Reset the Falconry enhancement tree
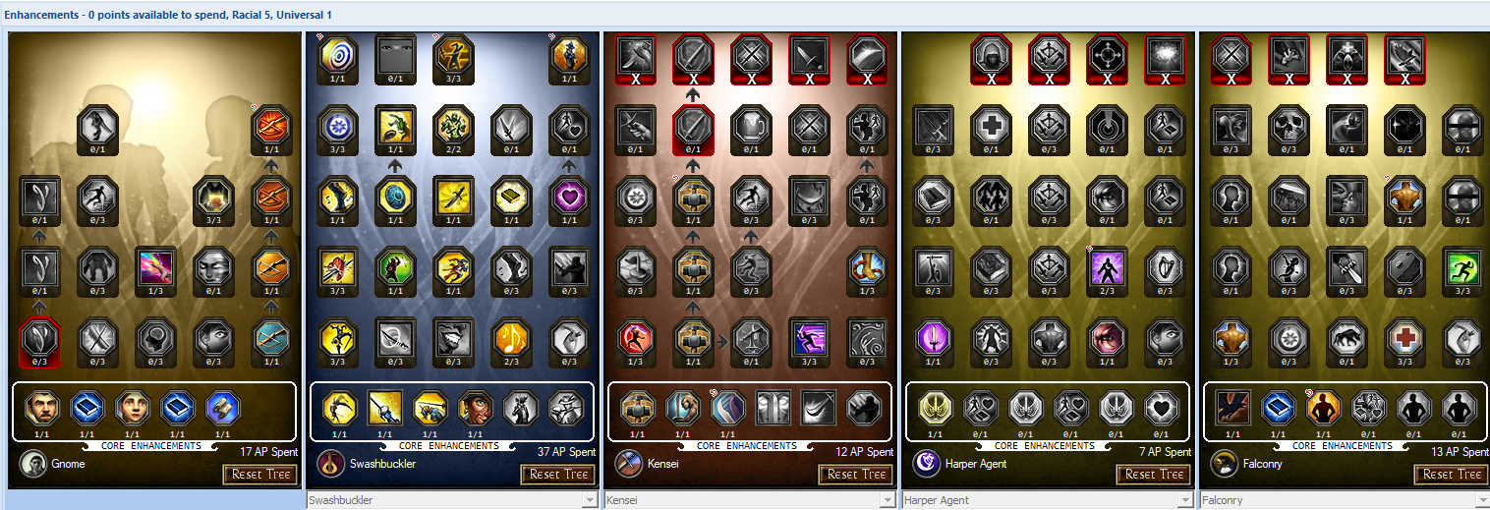 click(x=1452, y=475)
